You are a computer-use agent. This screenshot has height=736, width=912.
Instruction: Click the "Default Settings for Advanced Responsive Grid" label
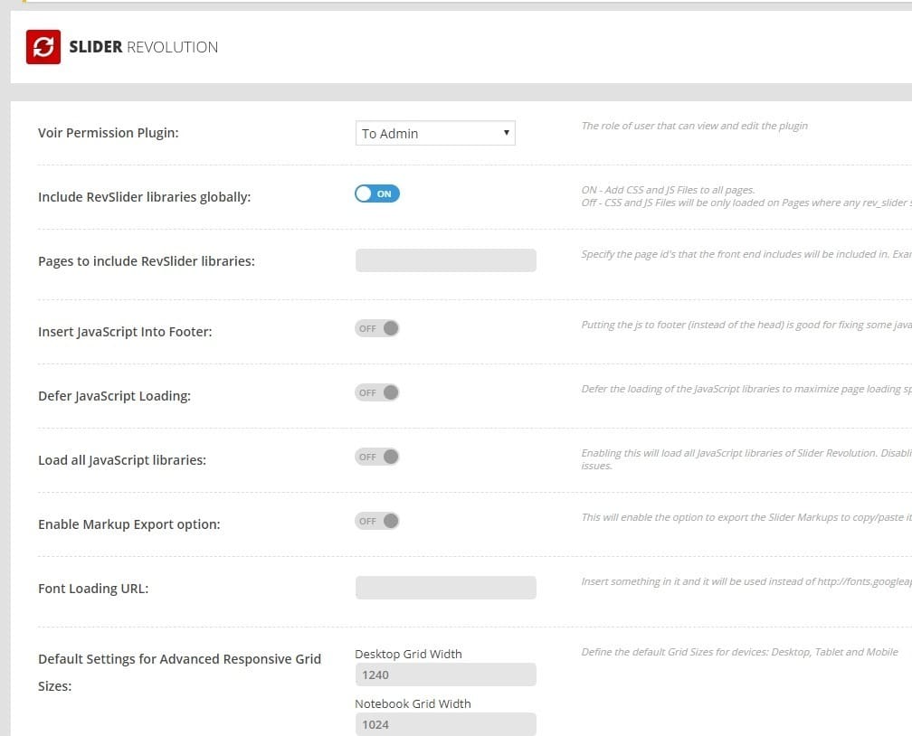pyautogui.click(x=179, y=659)
